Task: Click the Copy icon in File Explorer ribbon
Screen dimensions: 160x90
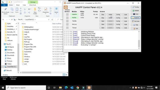Action: 12,10
